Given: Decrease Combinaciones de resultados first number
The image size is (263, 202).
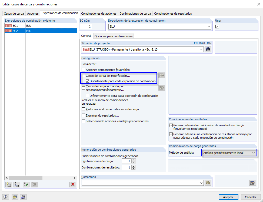Looking at the screenshot, I should coord(134,168).
